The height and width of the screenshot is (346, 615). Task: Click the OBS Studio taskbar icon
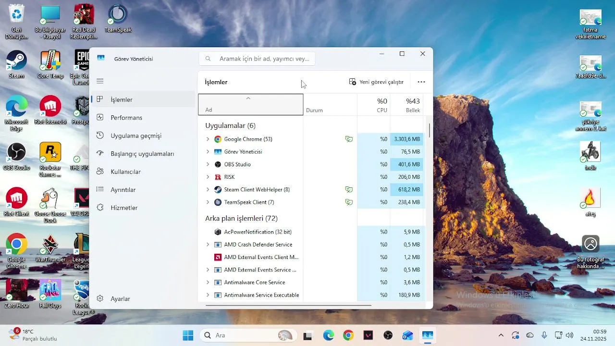388,335
